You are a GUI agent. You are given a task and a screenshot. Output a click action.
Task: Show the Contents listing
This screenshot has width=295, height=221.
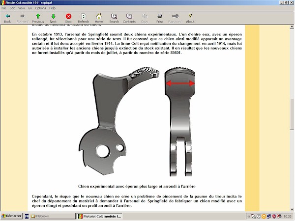(x=129, y=18)
